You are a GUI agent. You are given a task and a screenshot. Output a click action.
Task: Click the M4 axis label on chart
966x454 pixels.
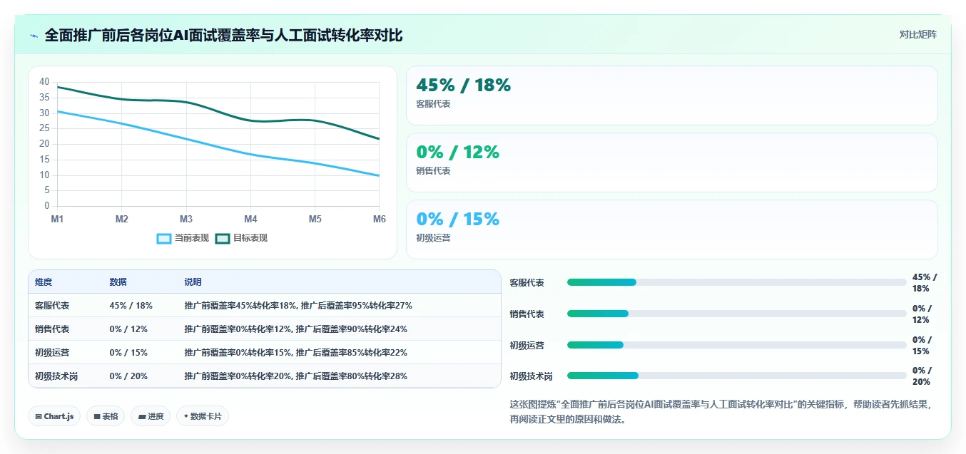[250, 219]
